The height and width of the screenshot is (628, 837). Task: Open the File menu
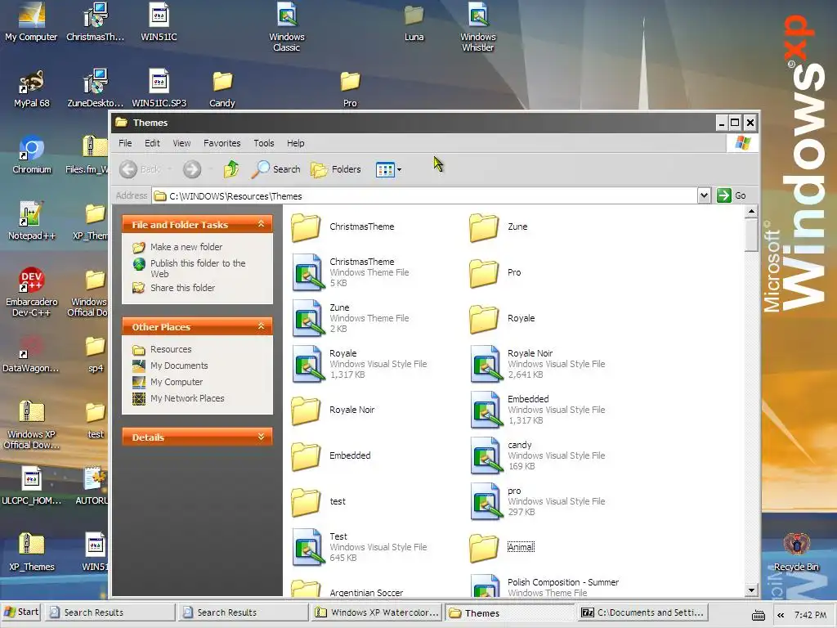tap(125, 143)
